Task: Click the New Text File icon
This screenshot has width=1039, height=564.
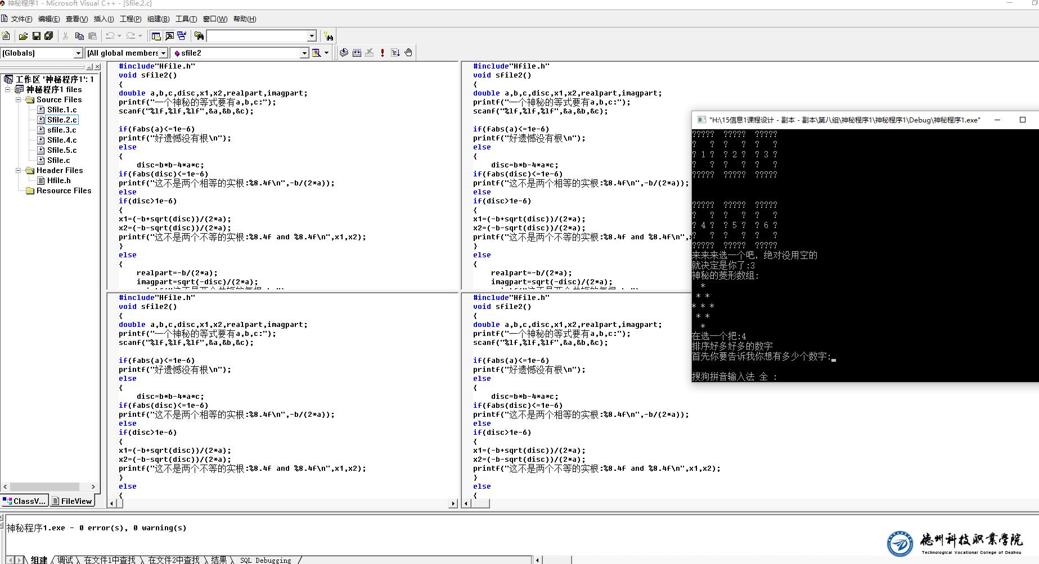Action: 6,36
